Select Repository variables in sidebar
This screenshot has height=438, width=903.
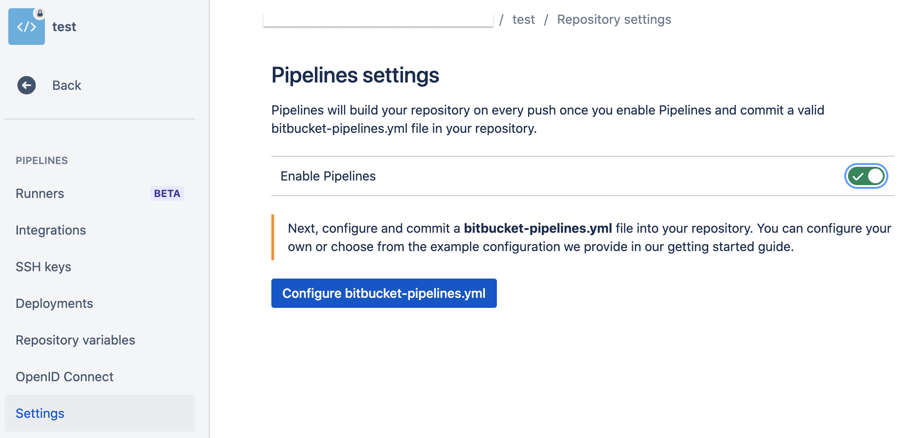[x=75, y=340]
